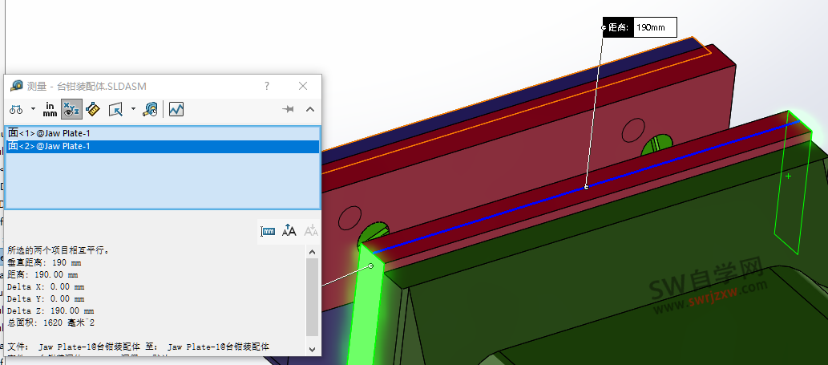Open the measurement history icon
828x365 pixels.
[150, 109]
